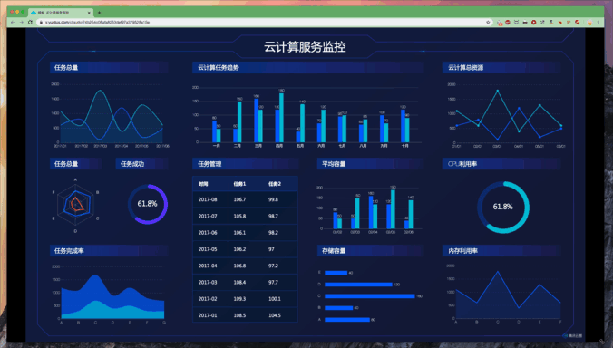Click the storage bar C labeled 160
Viewport: 613px width, 348px height.
coord(369,296)
